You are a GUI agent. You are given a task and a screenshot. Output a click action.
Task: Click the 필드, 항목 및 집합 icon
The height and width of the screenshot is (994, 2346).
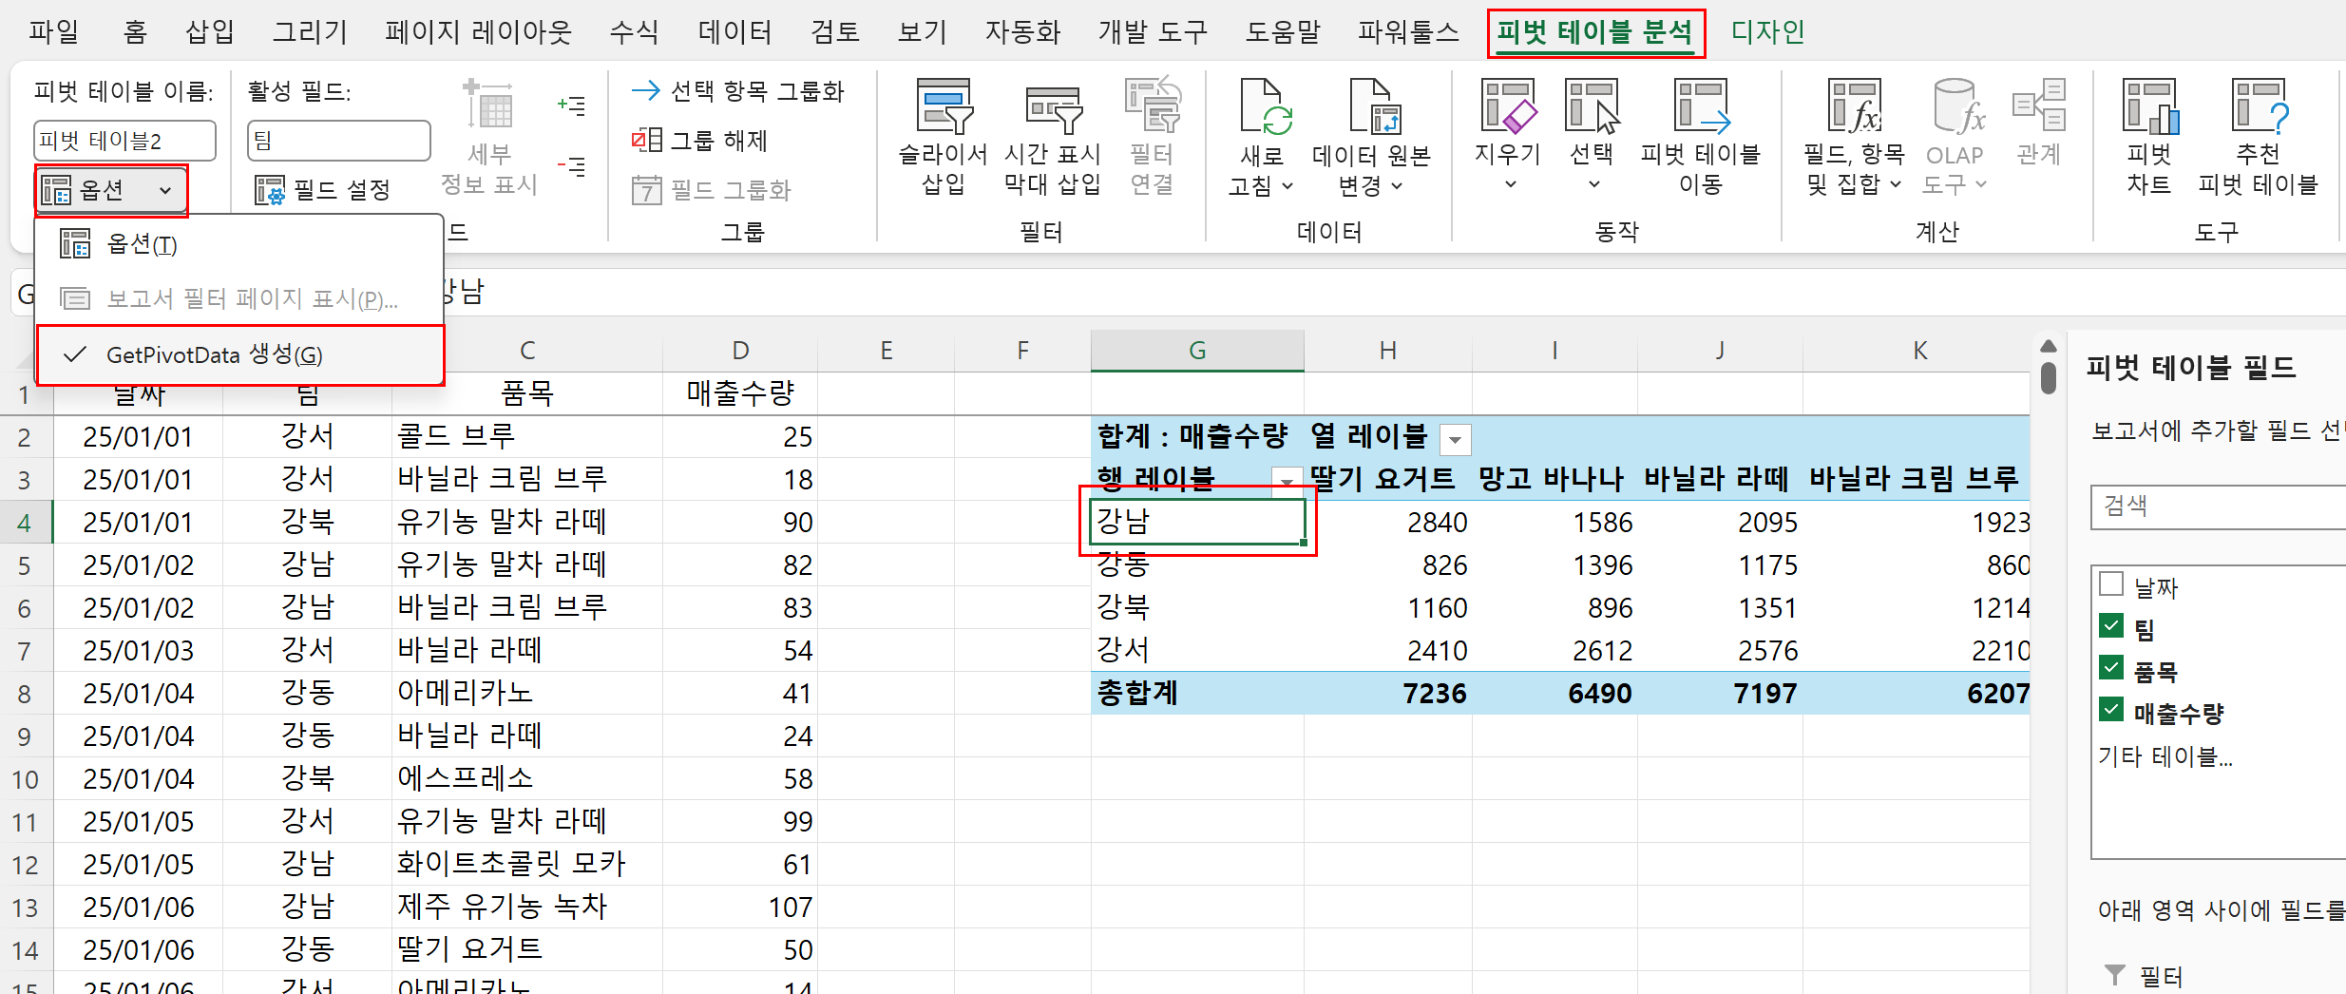pos(1854,105)
